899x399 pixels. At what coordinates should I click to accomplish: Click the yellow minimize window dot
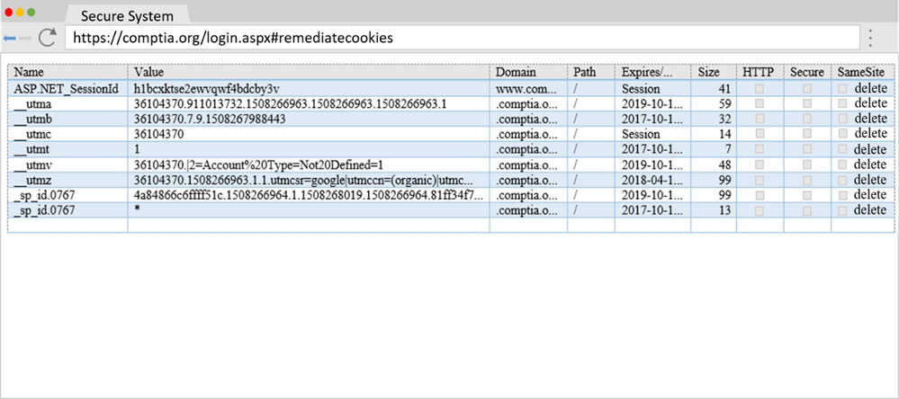point(20,12)
